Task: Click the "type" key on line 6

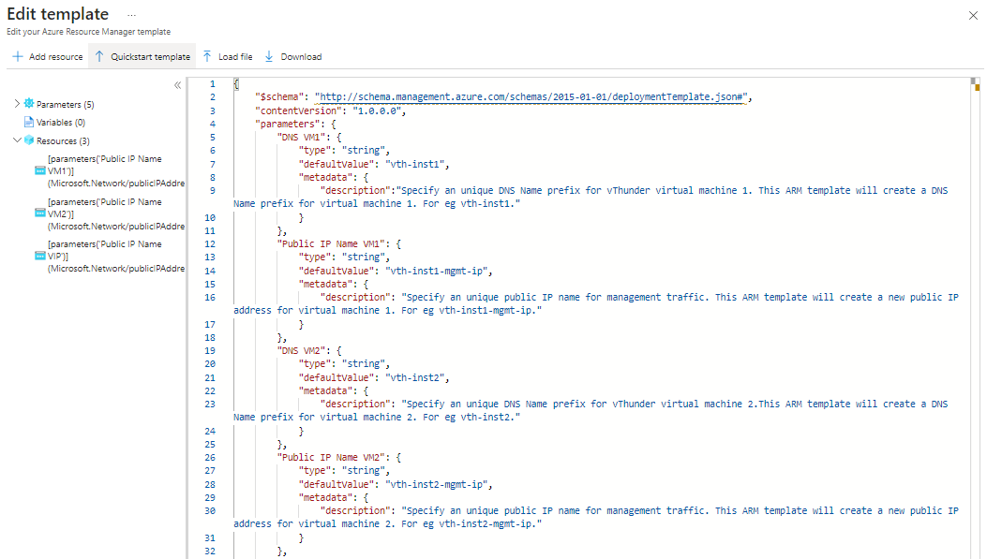Action: click(x=315, y=150)
